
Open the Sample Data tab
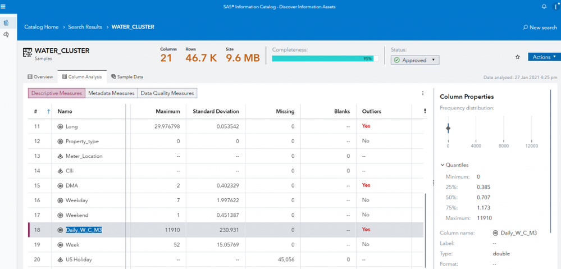coord(127,77)
